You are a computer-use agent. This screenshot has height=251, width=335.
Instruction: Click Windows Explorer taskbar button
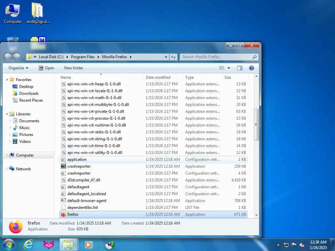69,244
